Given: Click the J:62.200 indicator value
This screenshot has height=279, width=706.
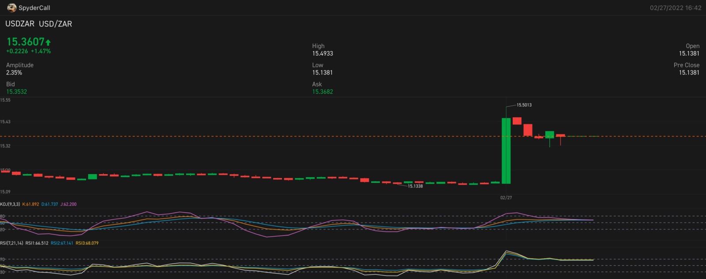Looking at the screenshot, I should click(68, 204).
